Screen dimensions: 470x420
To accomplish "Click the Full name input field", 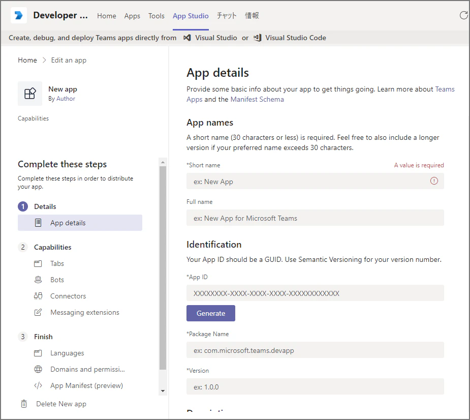I will (315, 218).
